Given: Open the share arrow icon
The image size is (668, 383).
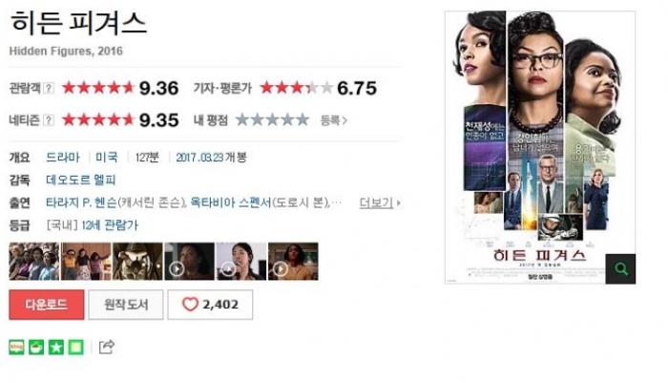Looking at the screenshot, I should click(107, 347).
